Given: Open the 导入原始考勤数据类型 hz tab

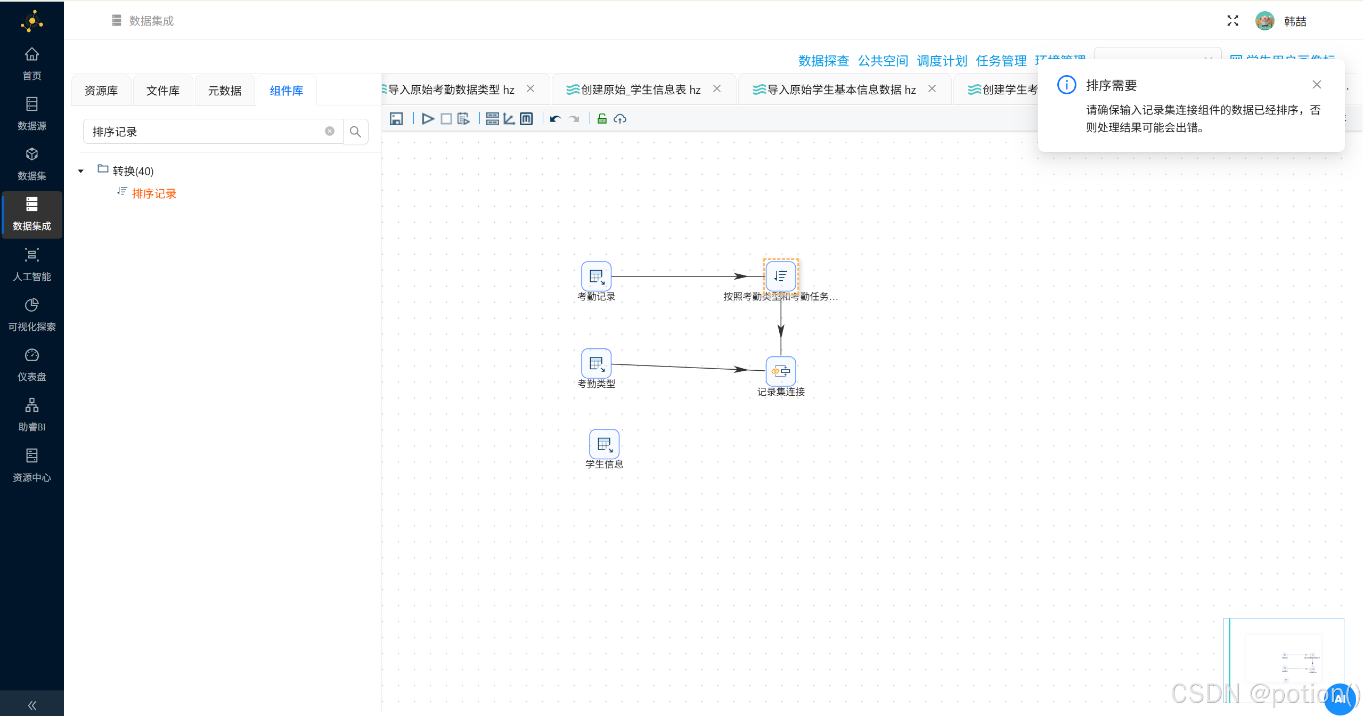Looking at the screenshot, I should (x=451, y=89).
